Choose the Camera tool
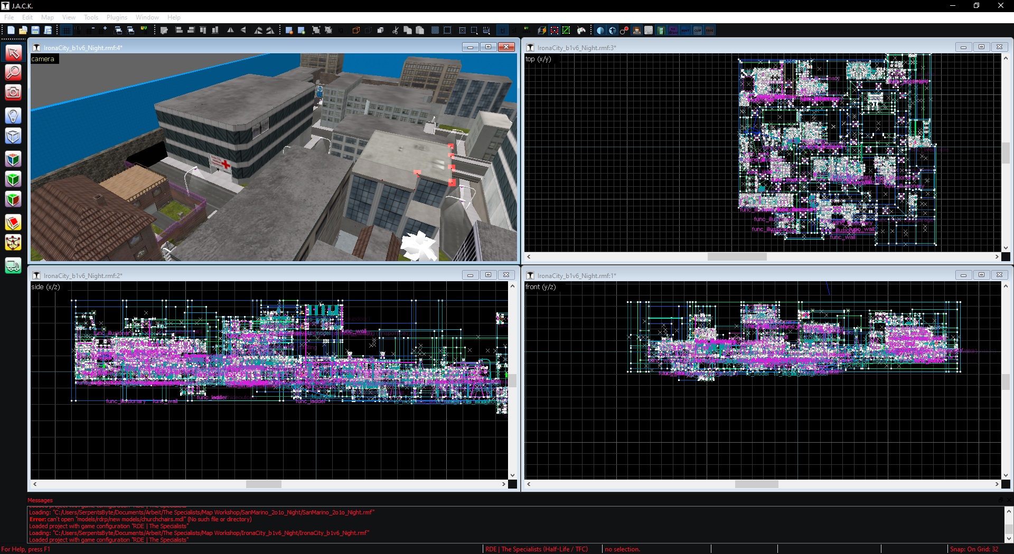This screenshot has width=1014, height=554. [x=13, y=93]
